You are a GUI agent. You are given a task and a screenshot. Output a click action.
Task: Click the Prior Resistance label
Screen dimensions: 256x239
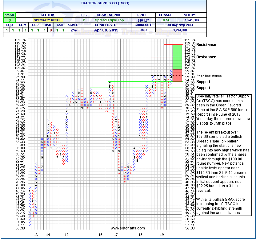pos(209,76)
